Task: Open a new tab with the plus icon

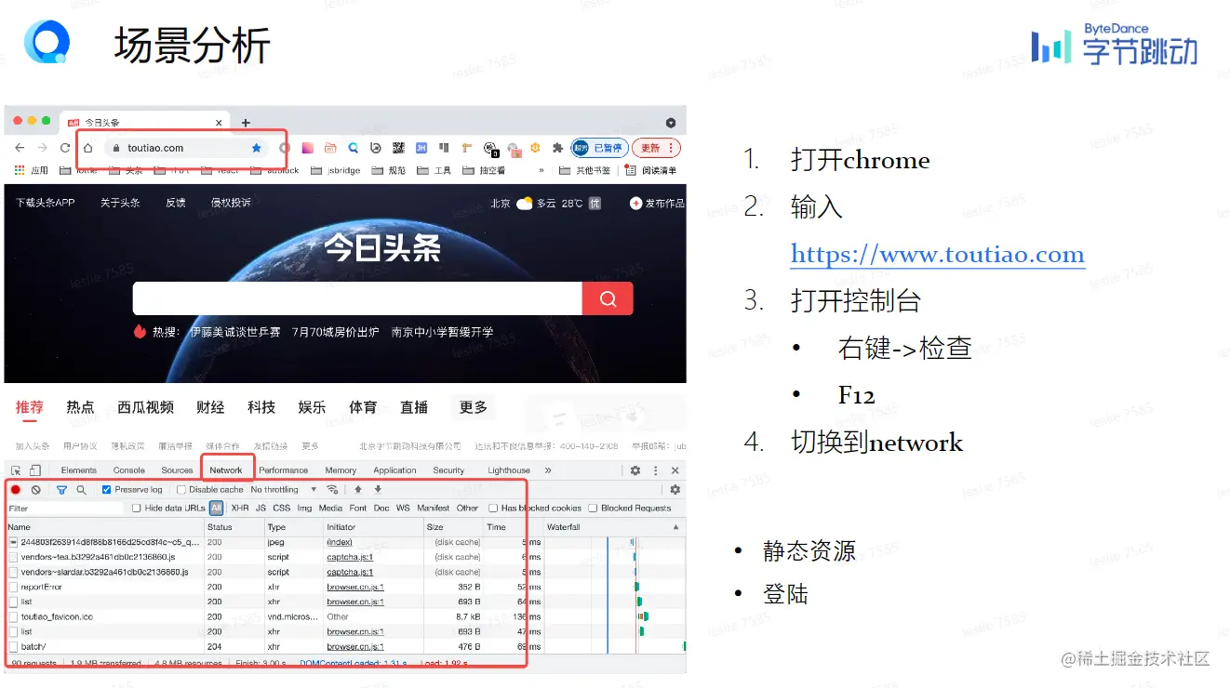Action: click(x=246, y=123)
